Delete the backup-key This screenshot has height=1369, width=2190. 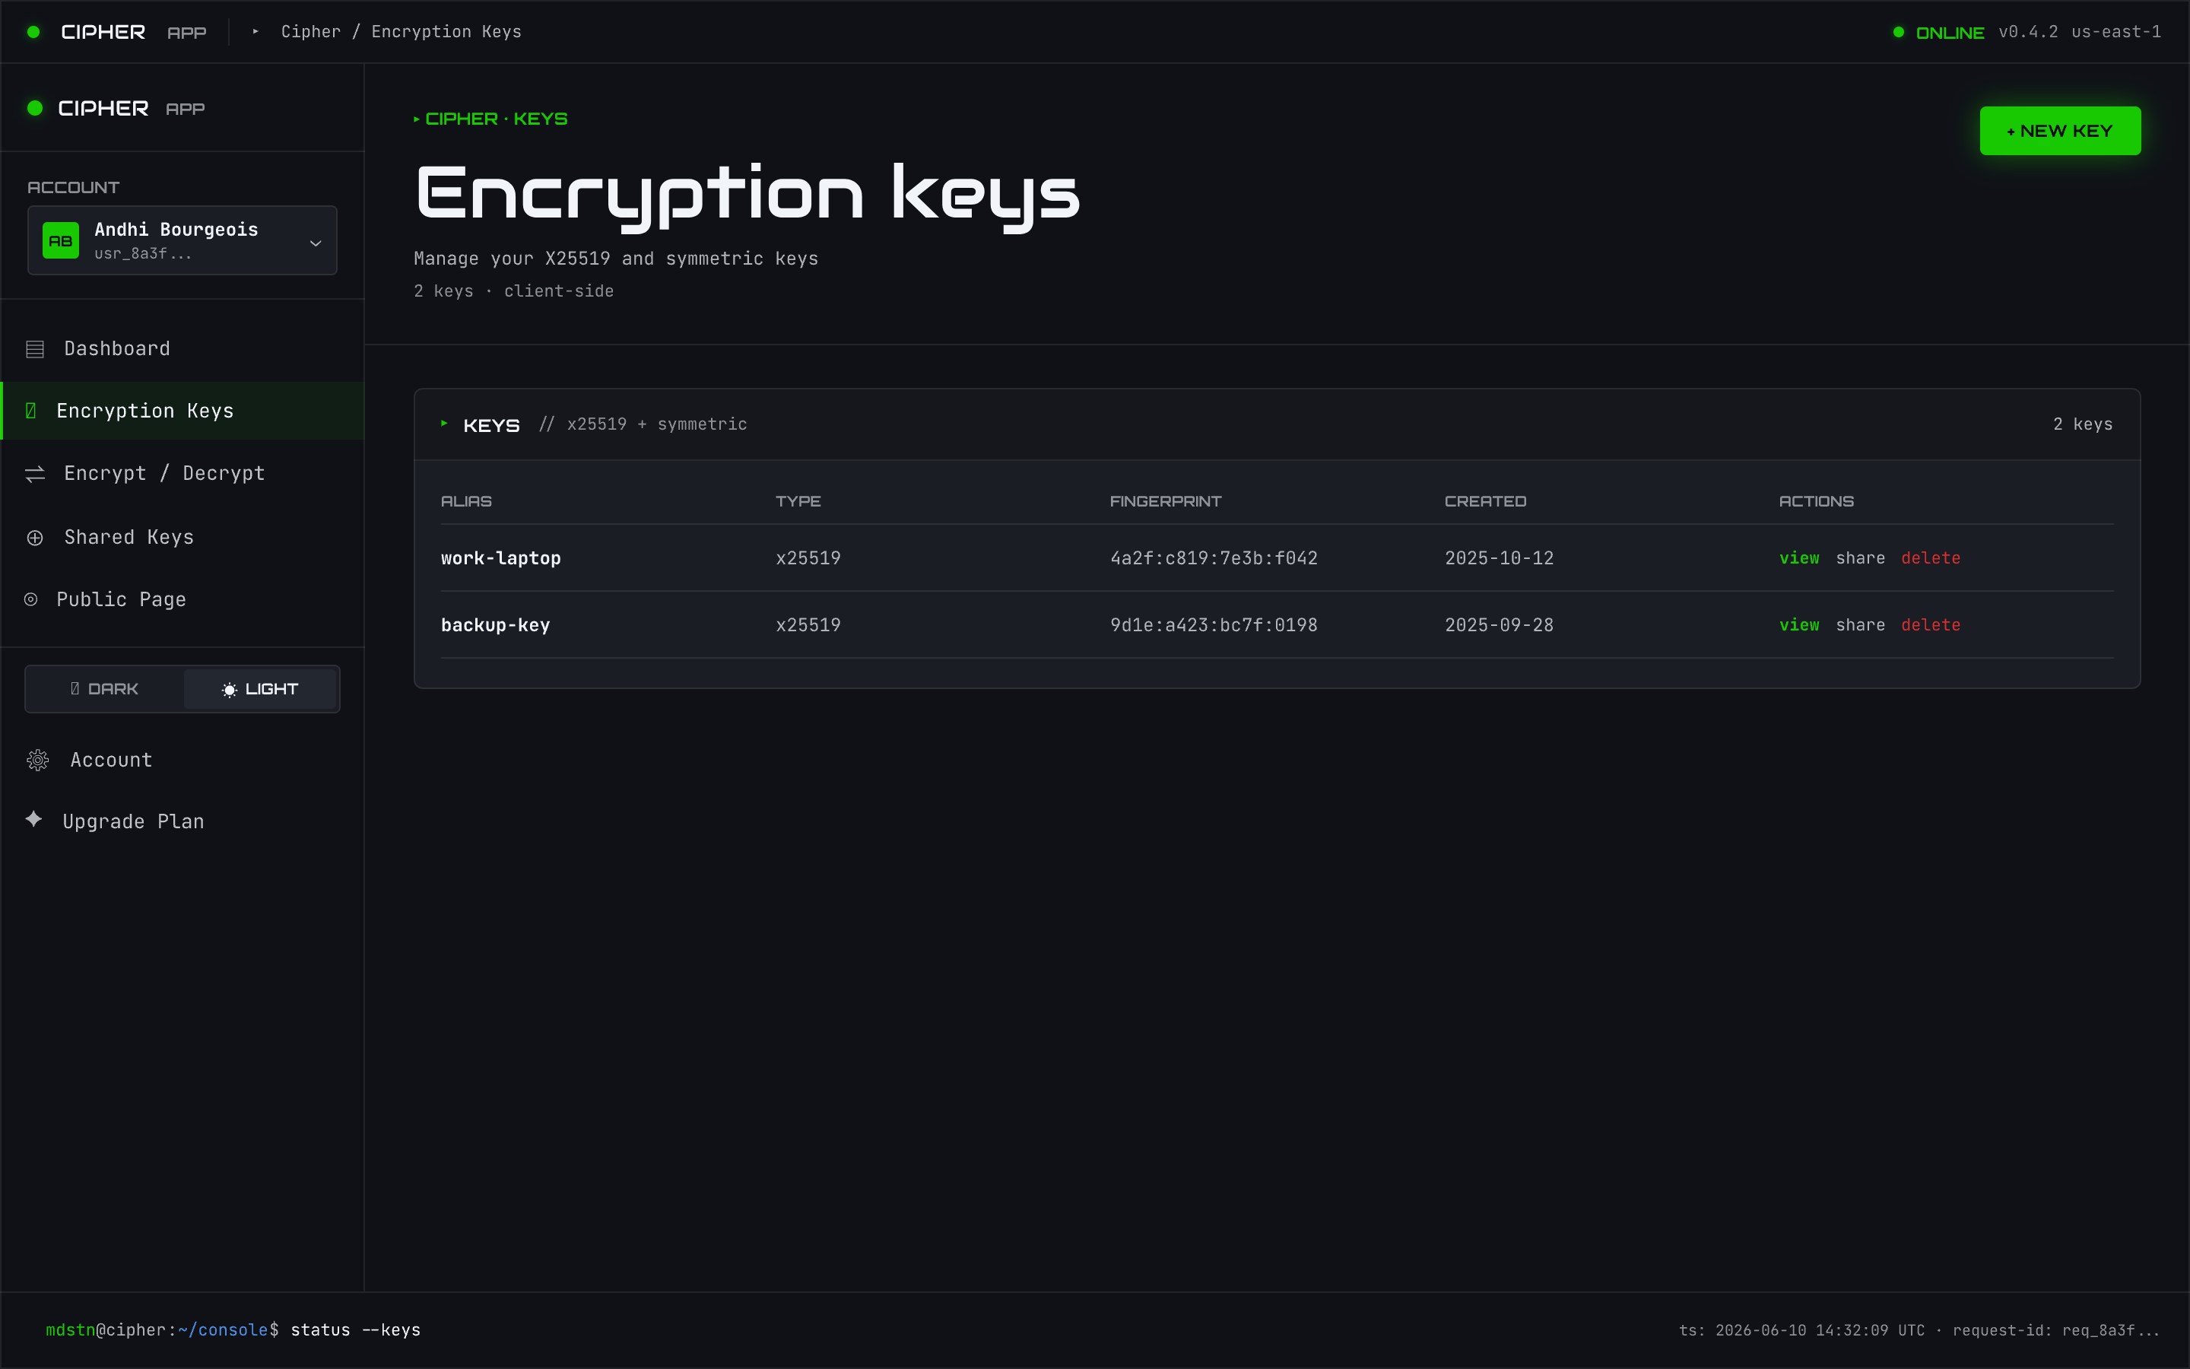pyautogui.click(x=1930, y=624)
